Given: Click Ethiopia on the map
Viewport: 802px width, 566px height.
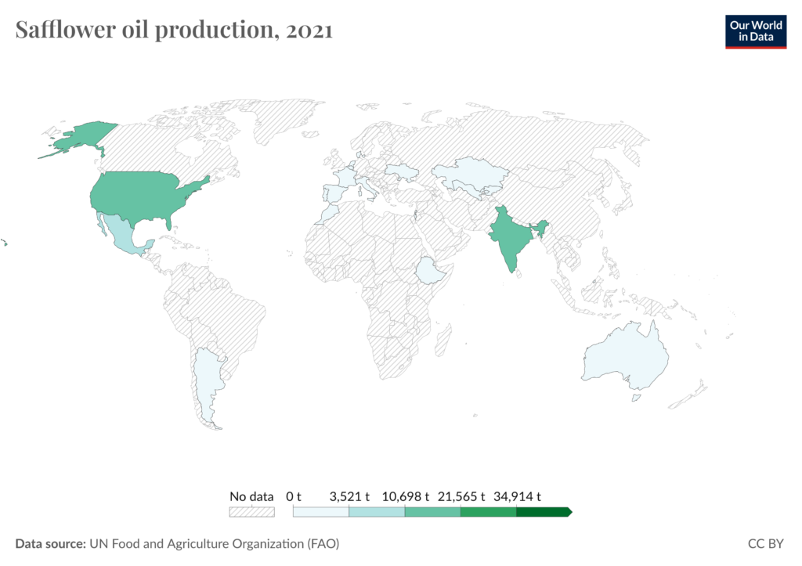Looking at the screenshot, I should pyautogui.click(x=431, y=270).
